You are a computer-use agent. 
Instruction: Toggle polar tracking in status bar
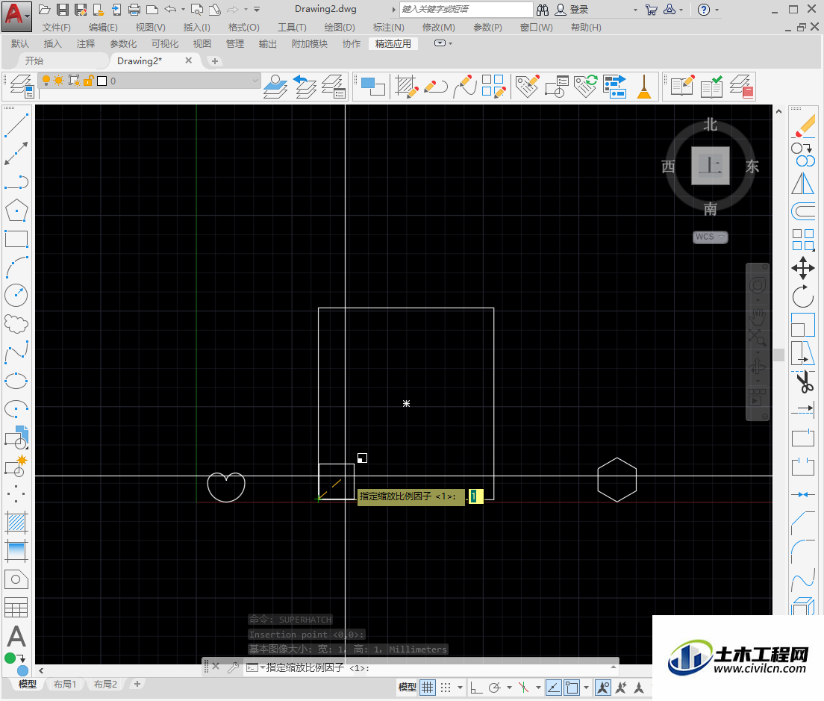click(495, 688)
